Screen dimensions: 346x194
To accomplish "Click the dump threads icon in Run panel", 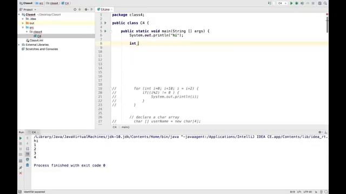I will click(x=21, y=155).
